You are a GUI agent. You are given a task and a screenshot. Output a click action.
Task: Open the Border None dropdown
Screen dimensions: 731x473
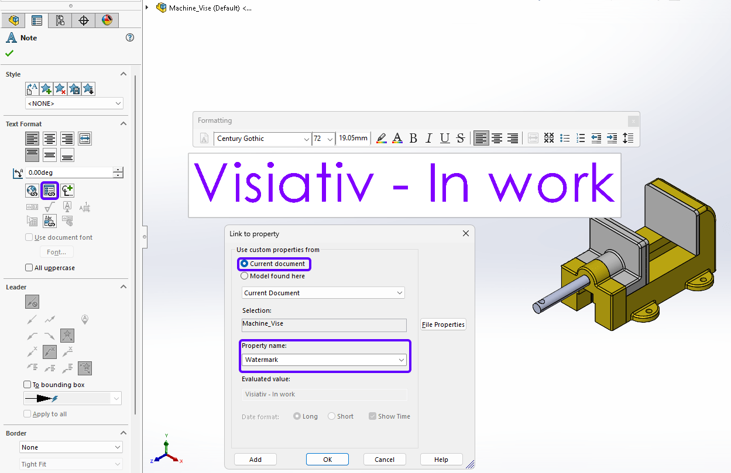coord(71,447)
